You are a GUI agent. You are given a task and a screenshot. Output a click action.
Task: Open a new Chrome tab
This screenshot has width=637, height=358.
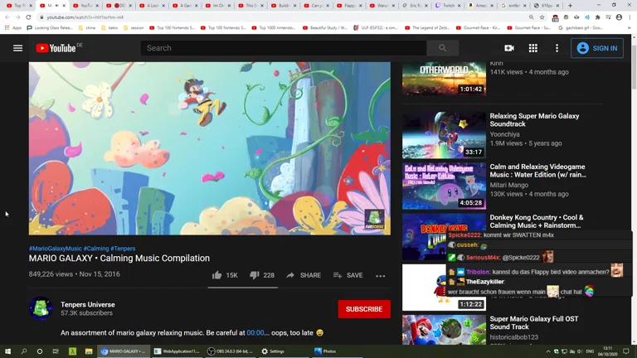click(x=570, y=5)
